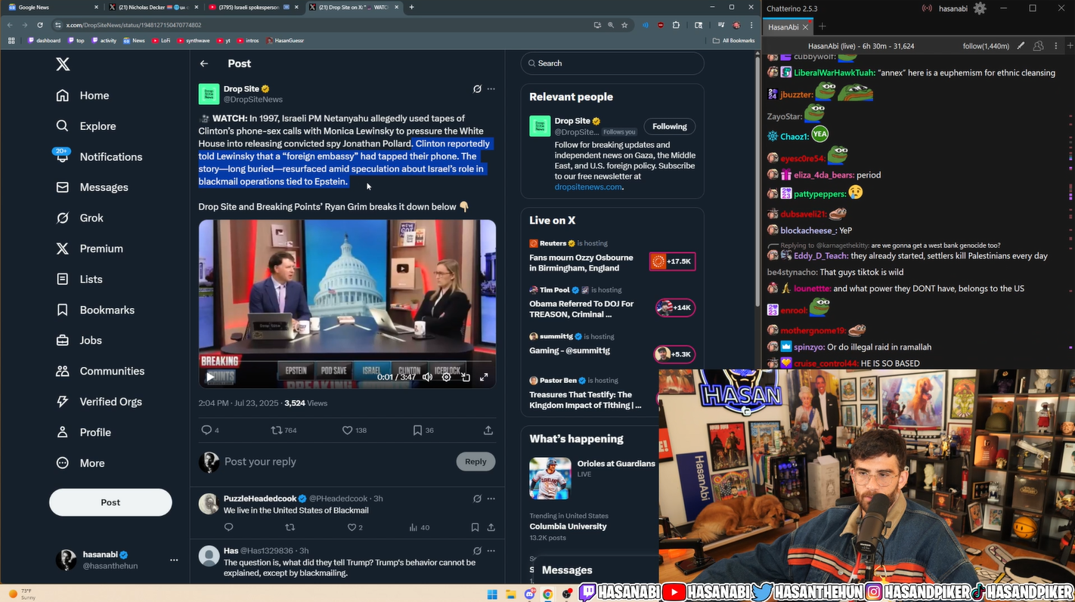Click Following button for Drop Site
The width and height of the screenshot is (1075, 602).
click(x=670, y=126)
